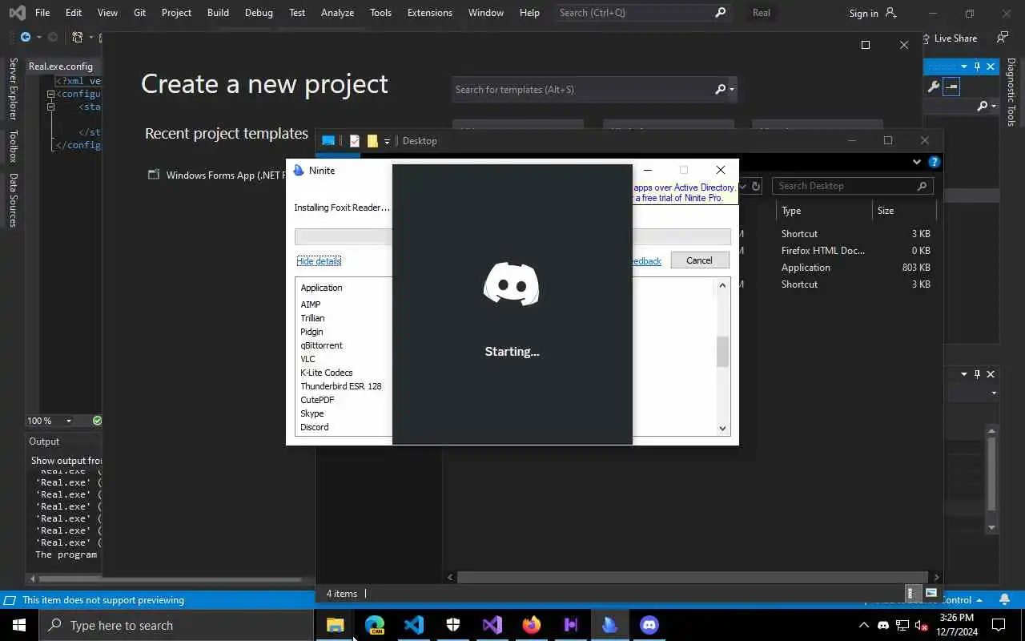1025x641 pixels.
Task: Open Windows Security shield taskbar icon
Action: click(x=453, y=625)
